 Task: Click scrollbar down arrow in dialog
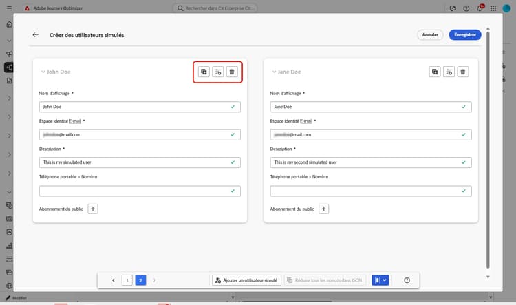coord(488,277)
